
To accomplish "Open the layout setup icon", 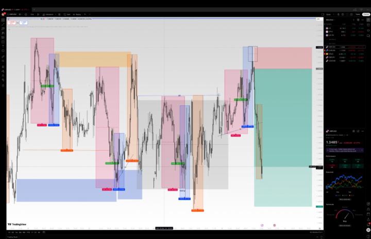I will [323, 14].
